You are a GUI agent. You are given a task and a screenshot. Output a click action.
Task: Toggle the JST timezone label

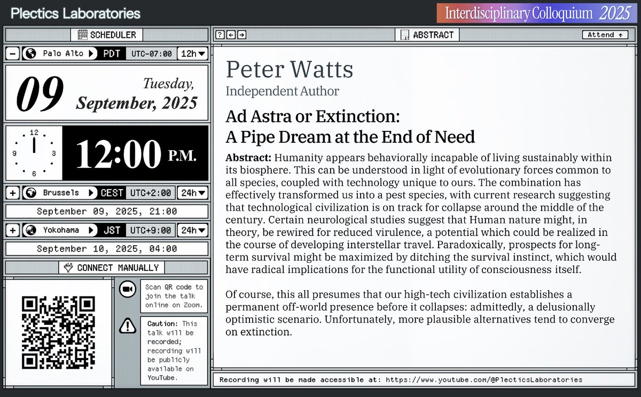pos(112,230)
